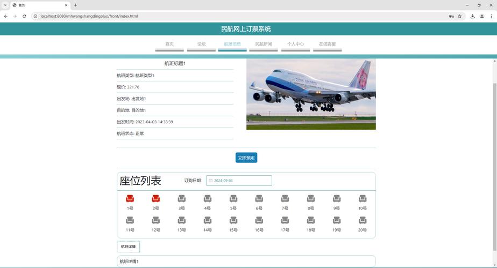Open the 订购日期 date picker
Image resolution: width=497 pixels, height=268 pixels.
point(239,181)
